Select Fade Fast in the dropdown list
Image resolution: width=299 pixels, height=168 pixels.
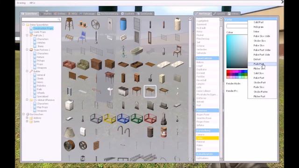(x=263, y=64)
